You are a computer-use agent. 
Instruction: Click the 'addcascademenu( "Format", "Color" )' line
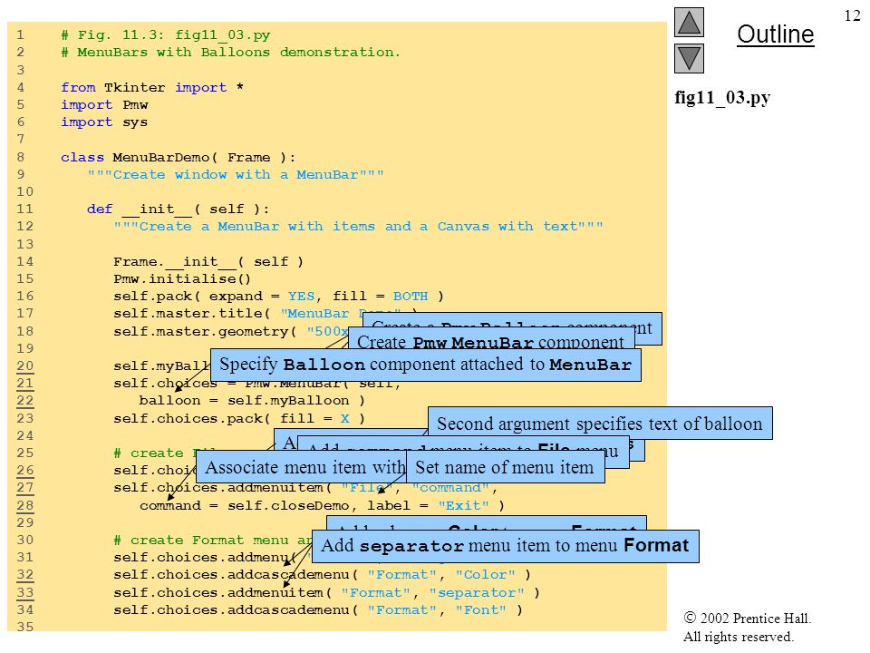322,575
